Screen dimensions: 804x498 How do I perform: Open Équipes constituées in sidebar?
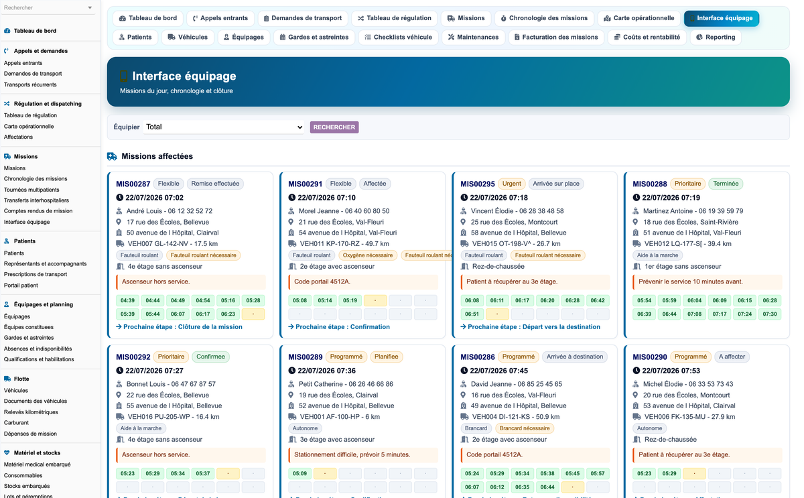point(29,327)
